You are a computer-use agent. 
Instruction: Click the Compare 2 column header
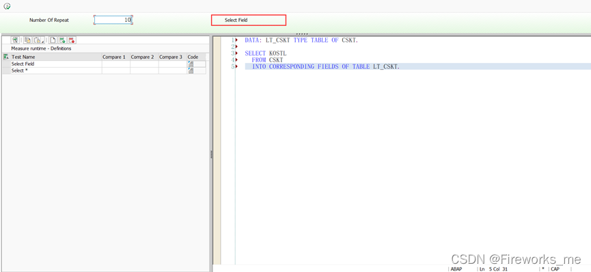coord(144,57)
